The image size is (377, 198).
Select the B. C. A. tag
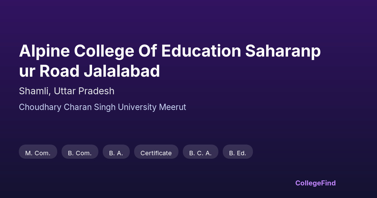[200, 153]
